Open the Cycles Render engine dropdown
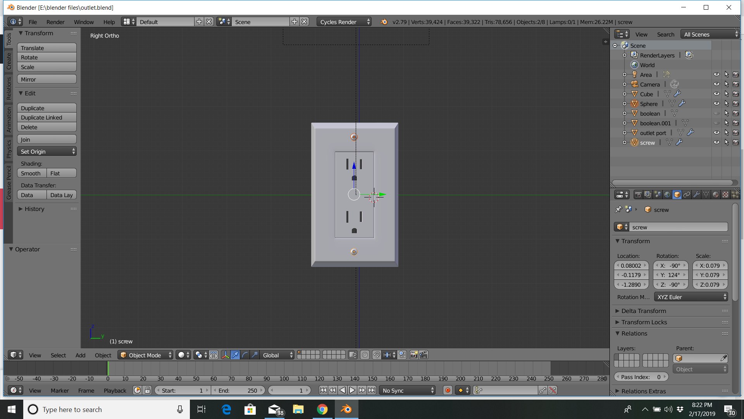This screenshot has height=419, width=744. [344, 22]
